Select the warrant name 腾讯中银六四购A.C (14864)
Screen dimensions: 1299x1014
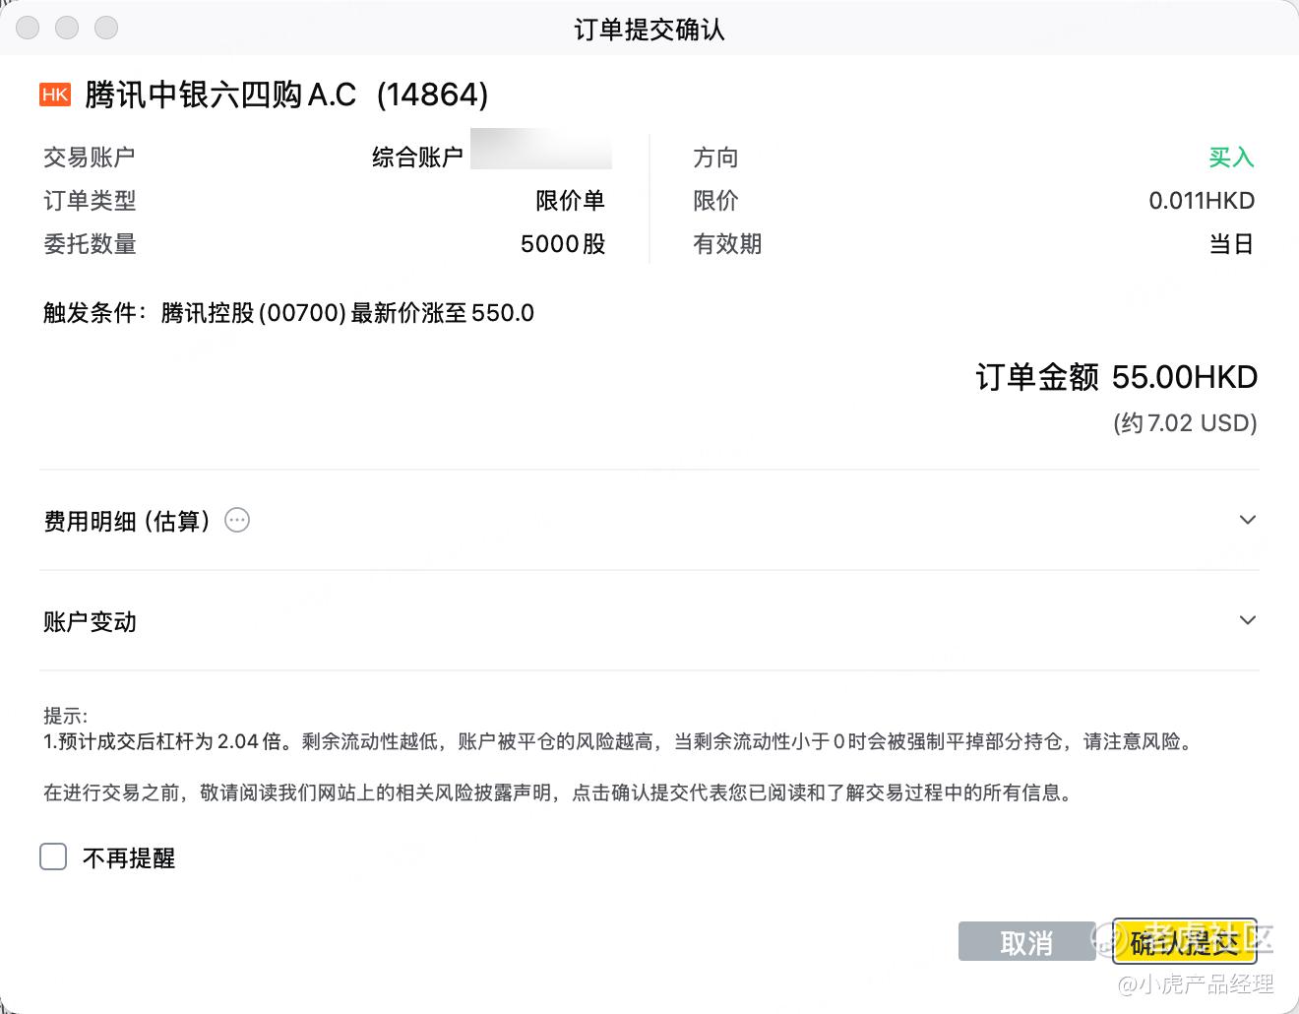click(x=286, y=95)
